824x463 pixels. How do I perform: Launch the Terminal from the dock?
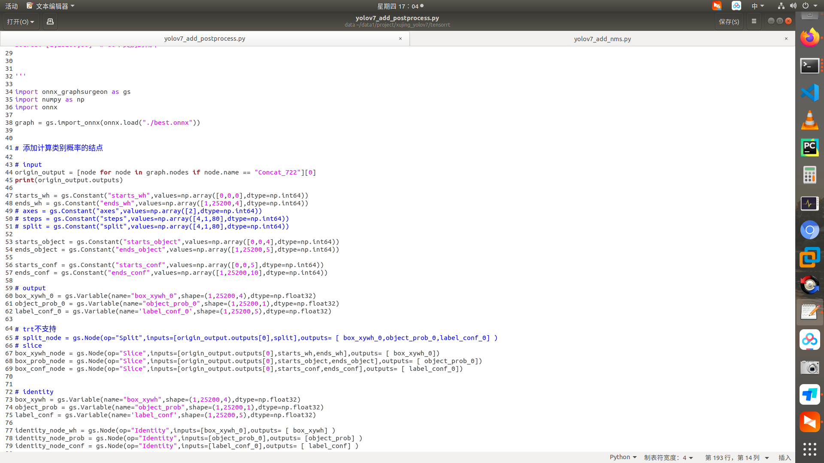click(x=810, y=66)
